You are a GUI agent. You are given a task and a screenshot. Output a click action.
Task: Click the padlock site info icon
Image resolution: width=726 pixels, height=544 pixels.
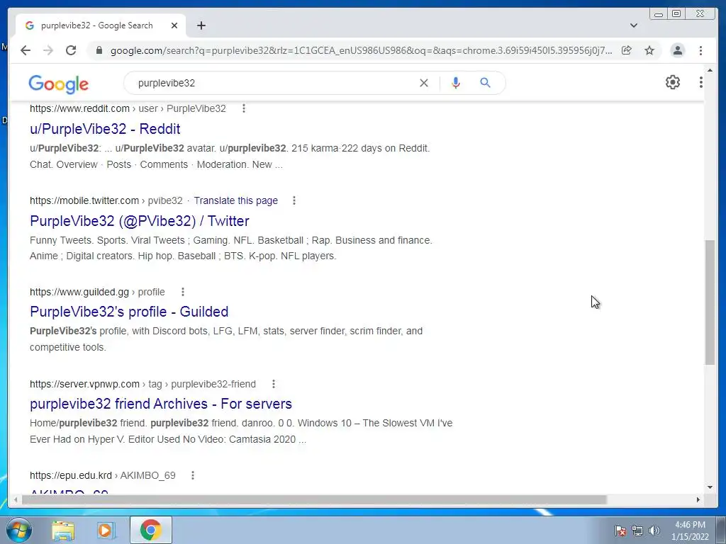click(x=99, y=50)
